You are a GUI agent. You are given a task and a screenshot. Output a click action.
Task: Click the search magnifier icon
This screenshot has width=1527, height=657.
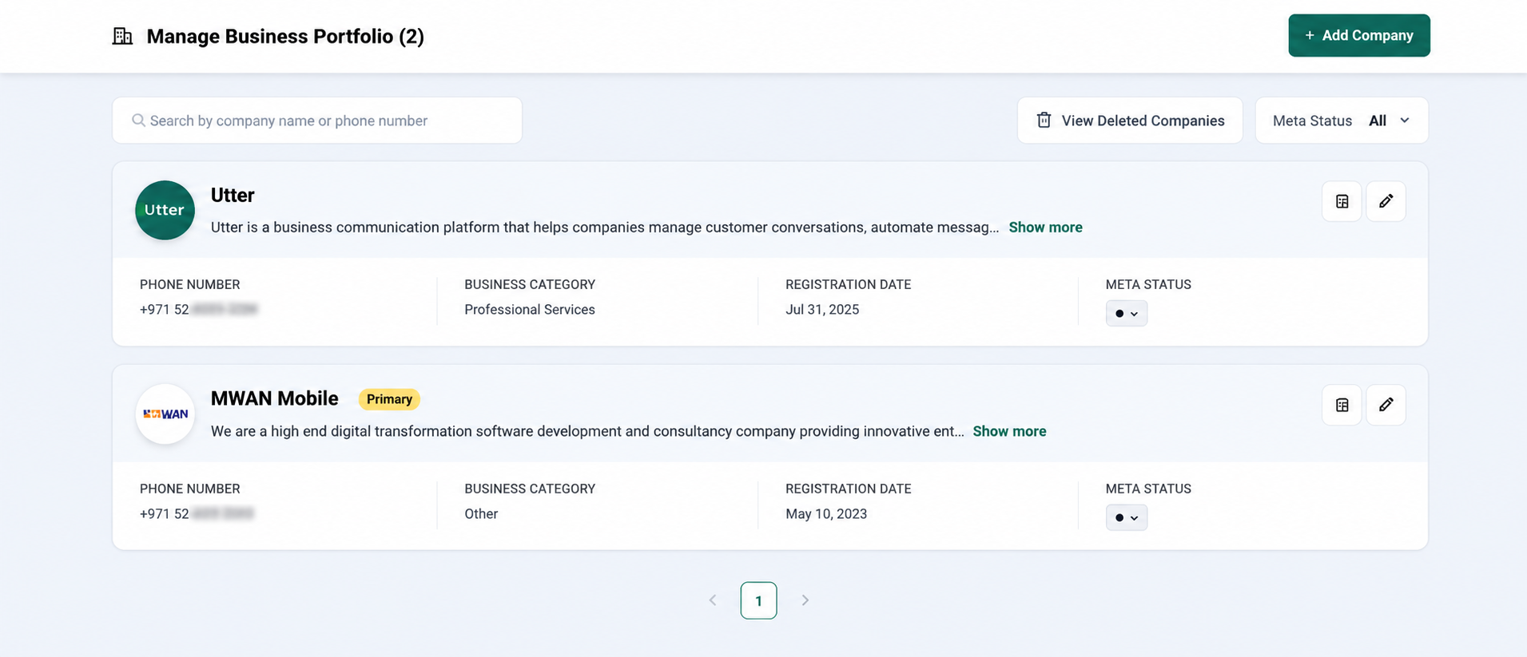(138, 121)
